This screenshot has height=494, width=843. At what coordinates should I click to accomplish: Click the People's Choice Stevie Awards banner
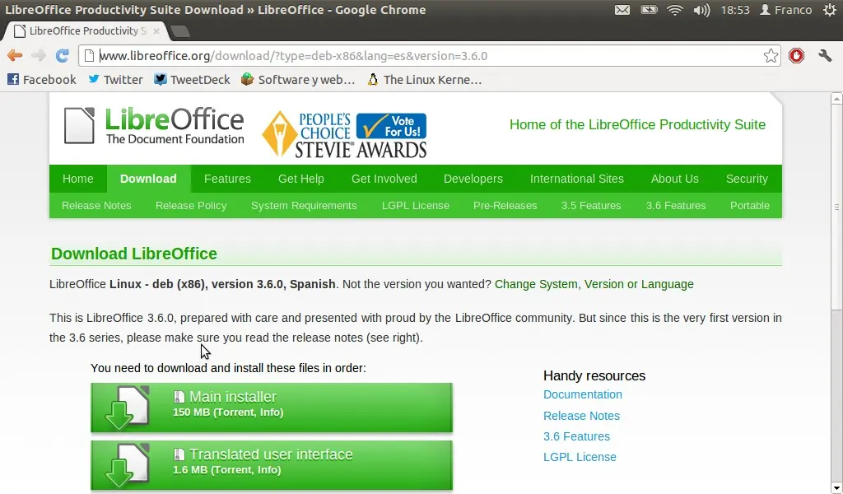click(x=344, y=134)
